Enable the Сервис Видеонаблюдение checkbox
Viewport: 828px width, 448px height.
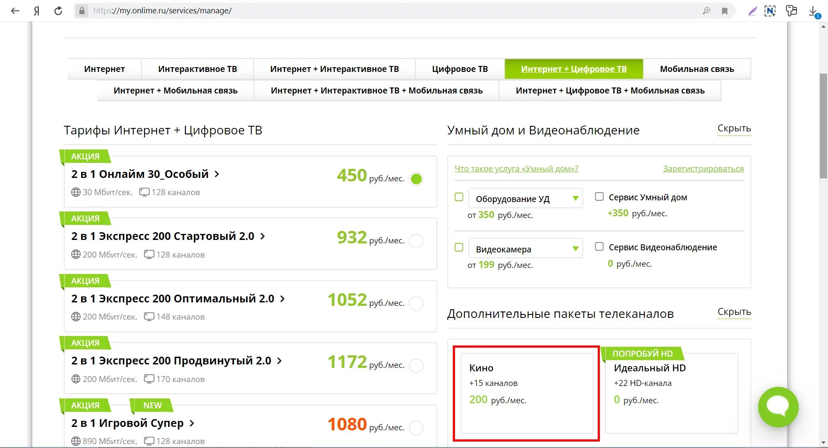point(599,246)
